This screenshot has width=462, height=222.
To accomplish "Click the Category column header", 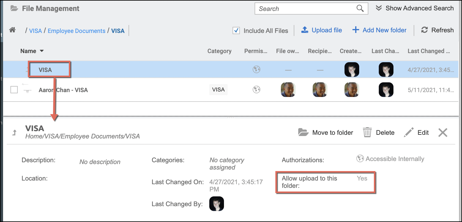I will pos(219,51).
